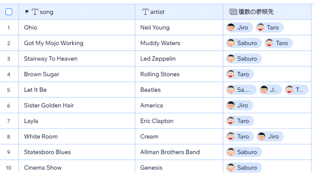Viewport: 314px width, 173px height.
Task: Click the Stairway To Heaven song cell
Action: pyautogui.click(x=77, y=59)
